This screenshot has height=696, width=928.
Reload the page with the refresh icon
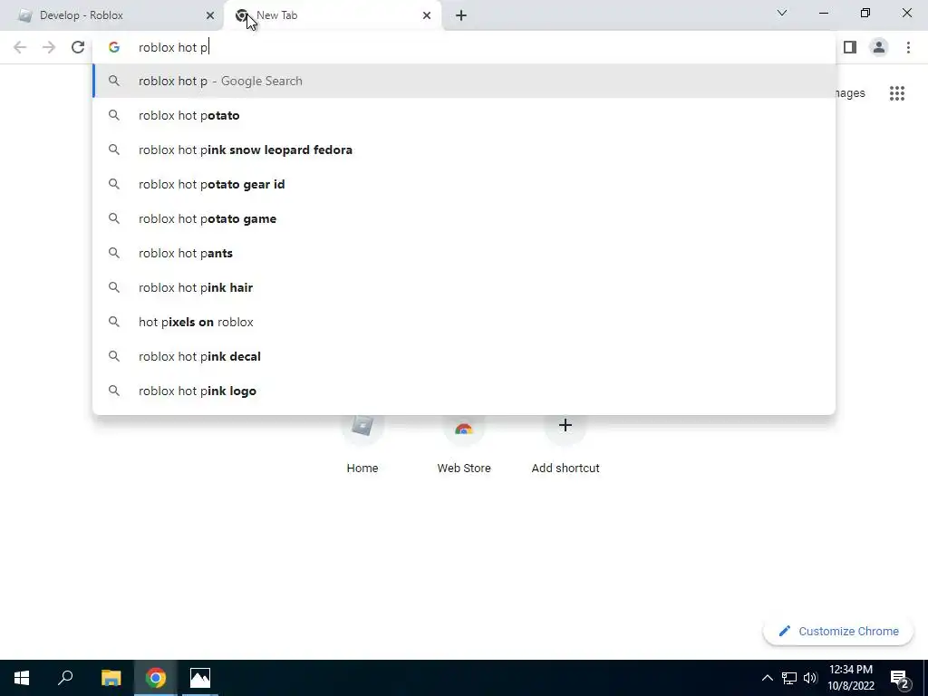[x=78, y=47]
